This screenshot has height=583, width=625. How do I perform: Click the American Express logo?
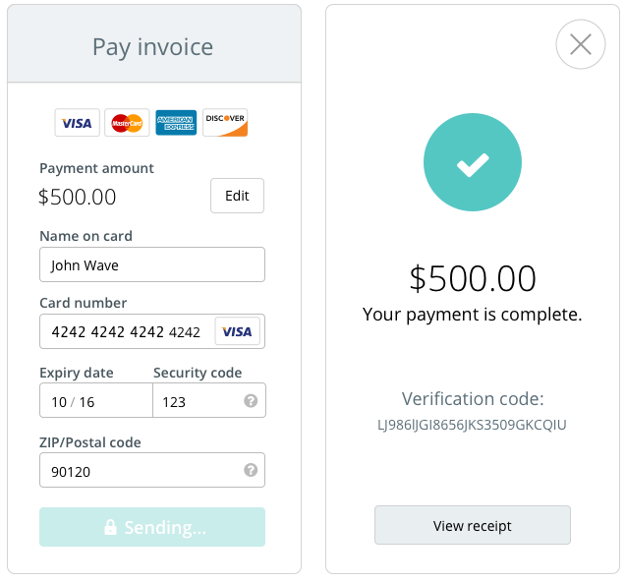click(x=176, y=123)
